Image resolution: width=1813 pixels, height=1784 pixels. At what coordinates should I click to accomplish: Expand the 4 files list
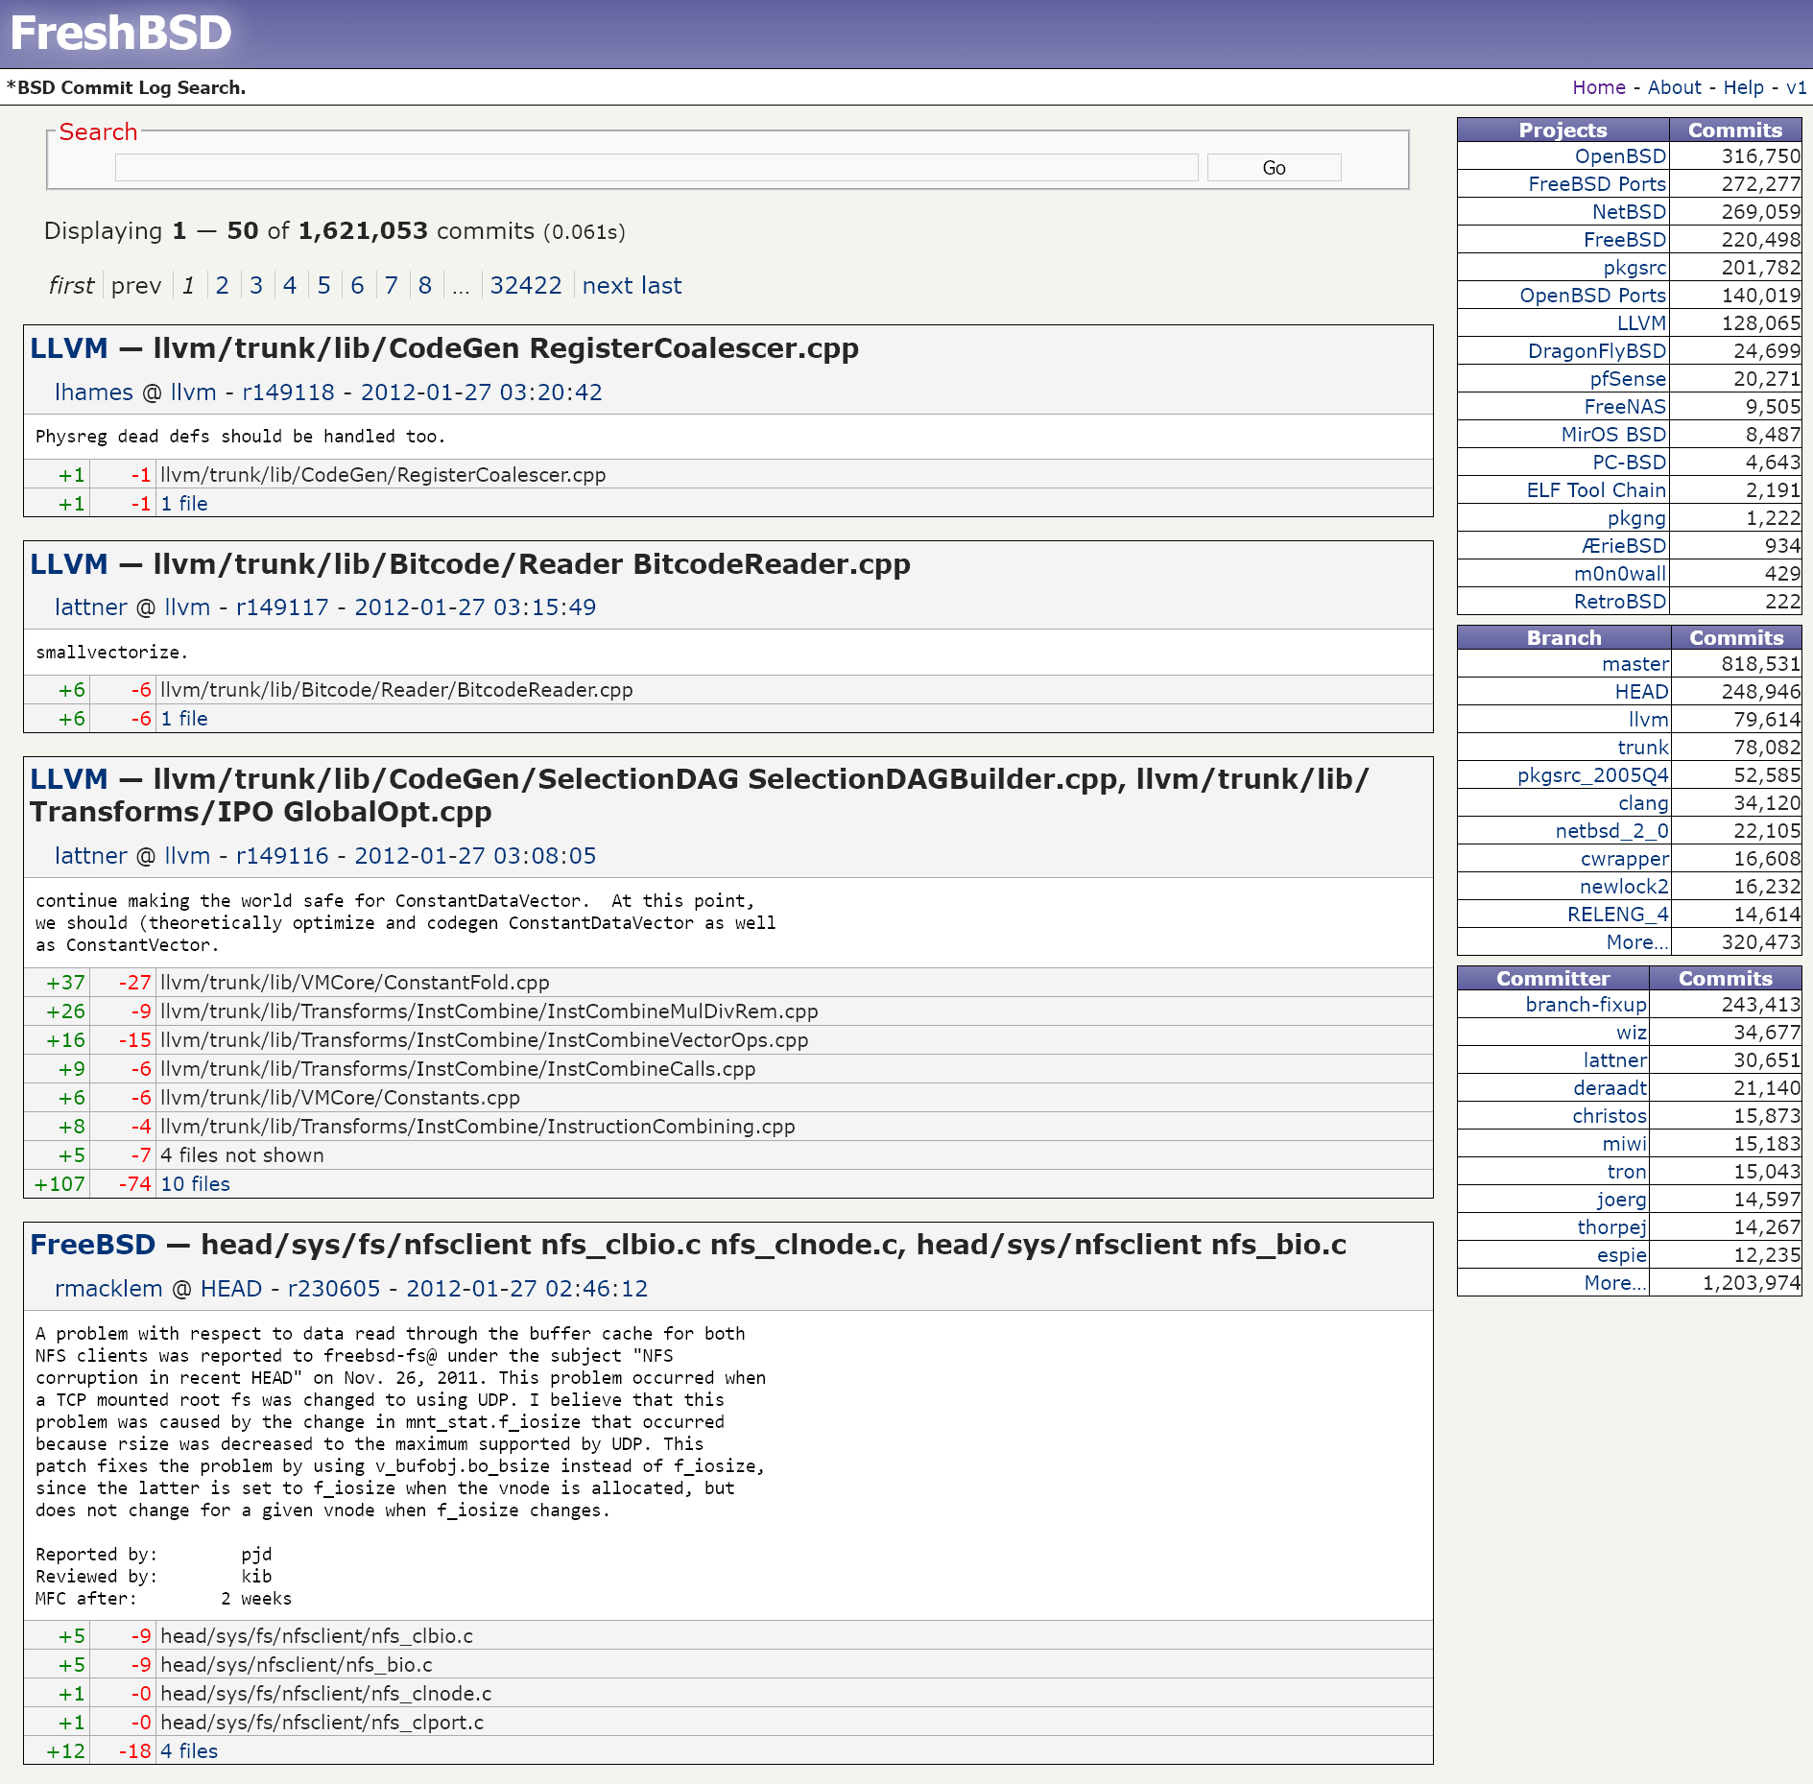click(x=189, y=1751)
